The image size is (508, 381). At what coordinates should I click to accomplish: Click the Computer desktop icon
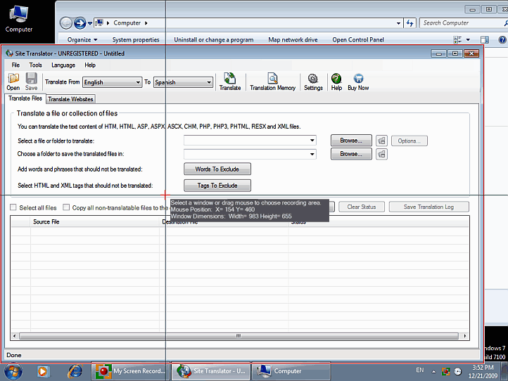coord(19,18)
